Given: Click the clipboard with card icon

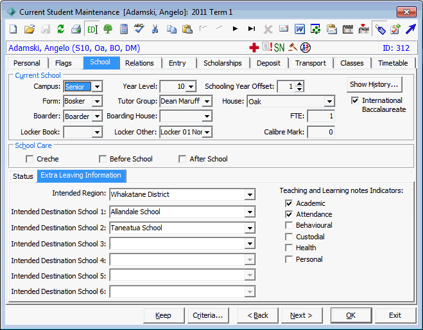Looking at the screenshot, I should coord(332,29).
